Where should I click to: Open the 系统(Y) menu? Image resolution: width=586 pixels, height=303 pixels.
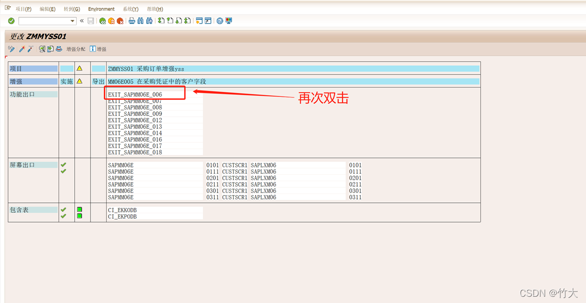(131, 9)
